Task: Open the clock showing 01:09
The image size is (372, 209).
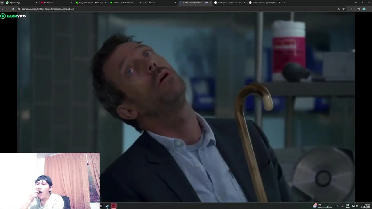Action: click(x=365, y=206)
